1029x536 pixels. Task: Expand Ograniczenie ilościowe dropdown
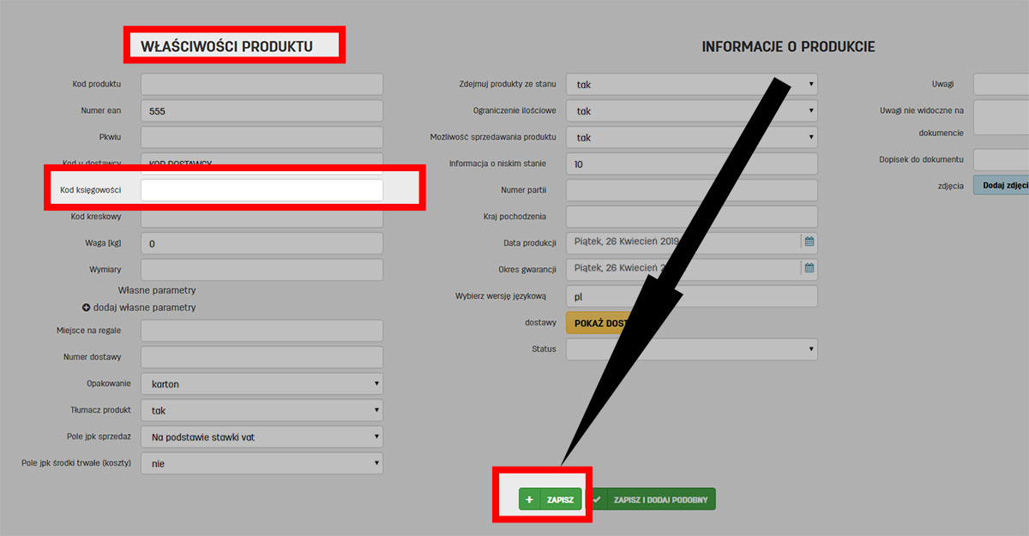691,111
